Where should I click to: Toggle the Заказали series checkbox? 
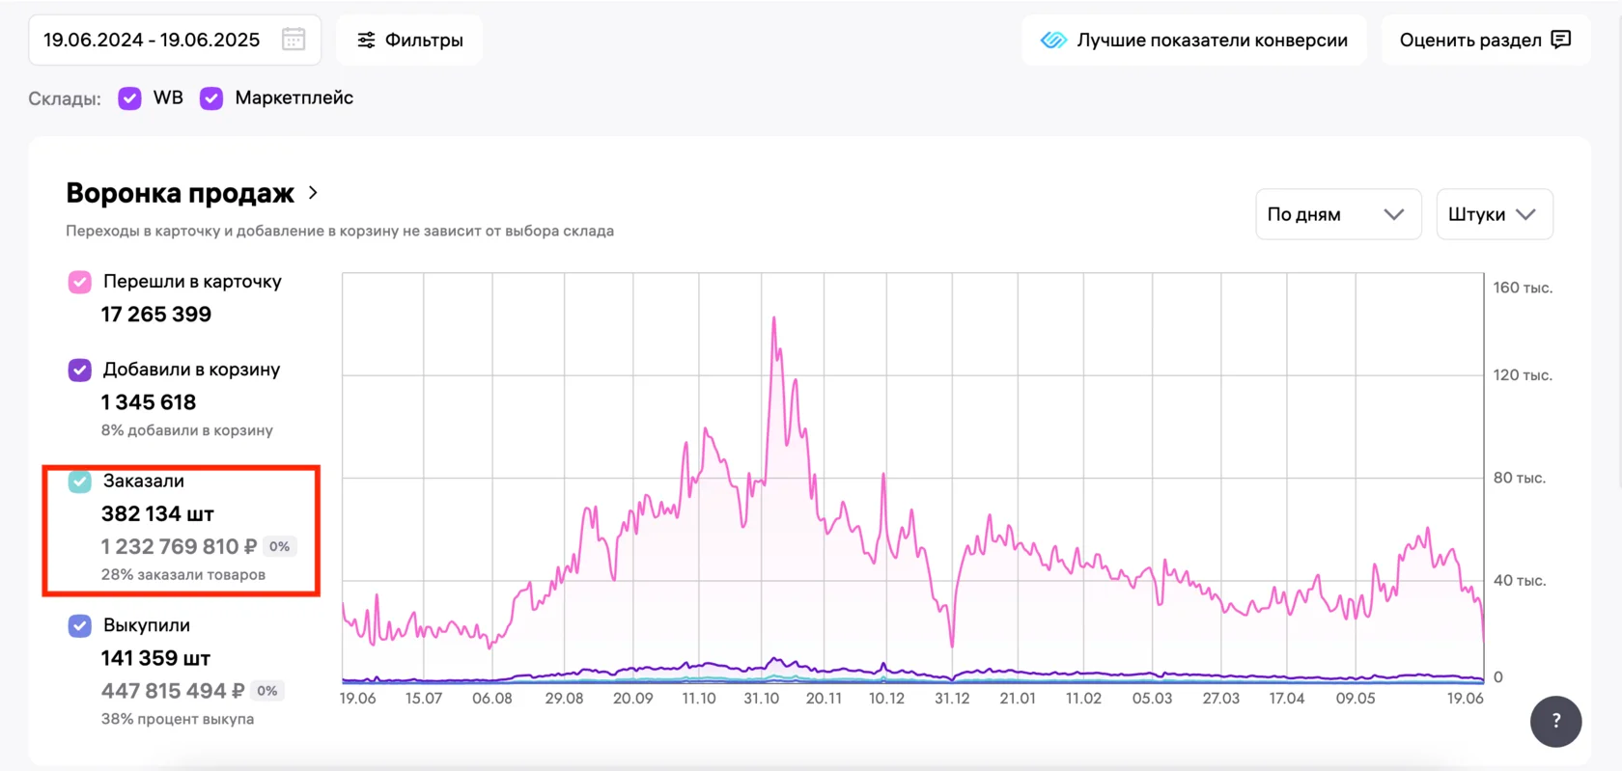point(80,481)
